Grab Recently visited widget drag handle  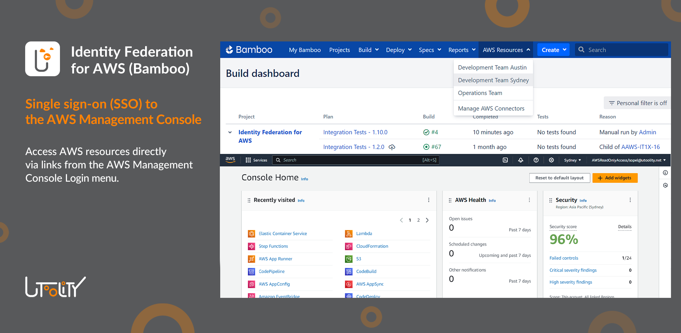pos(249,200)
